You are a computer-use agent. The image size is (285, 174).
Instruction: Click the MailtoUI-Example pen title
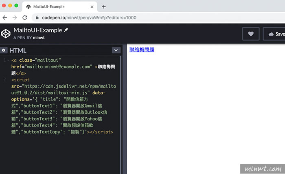38,30
